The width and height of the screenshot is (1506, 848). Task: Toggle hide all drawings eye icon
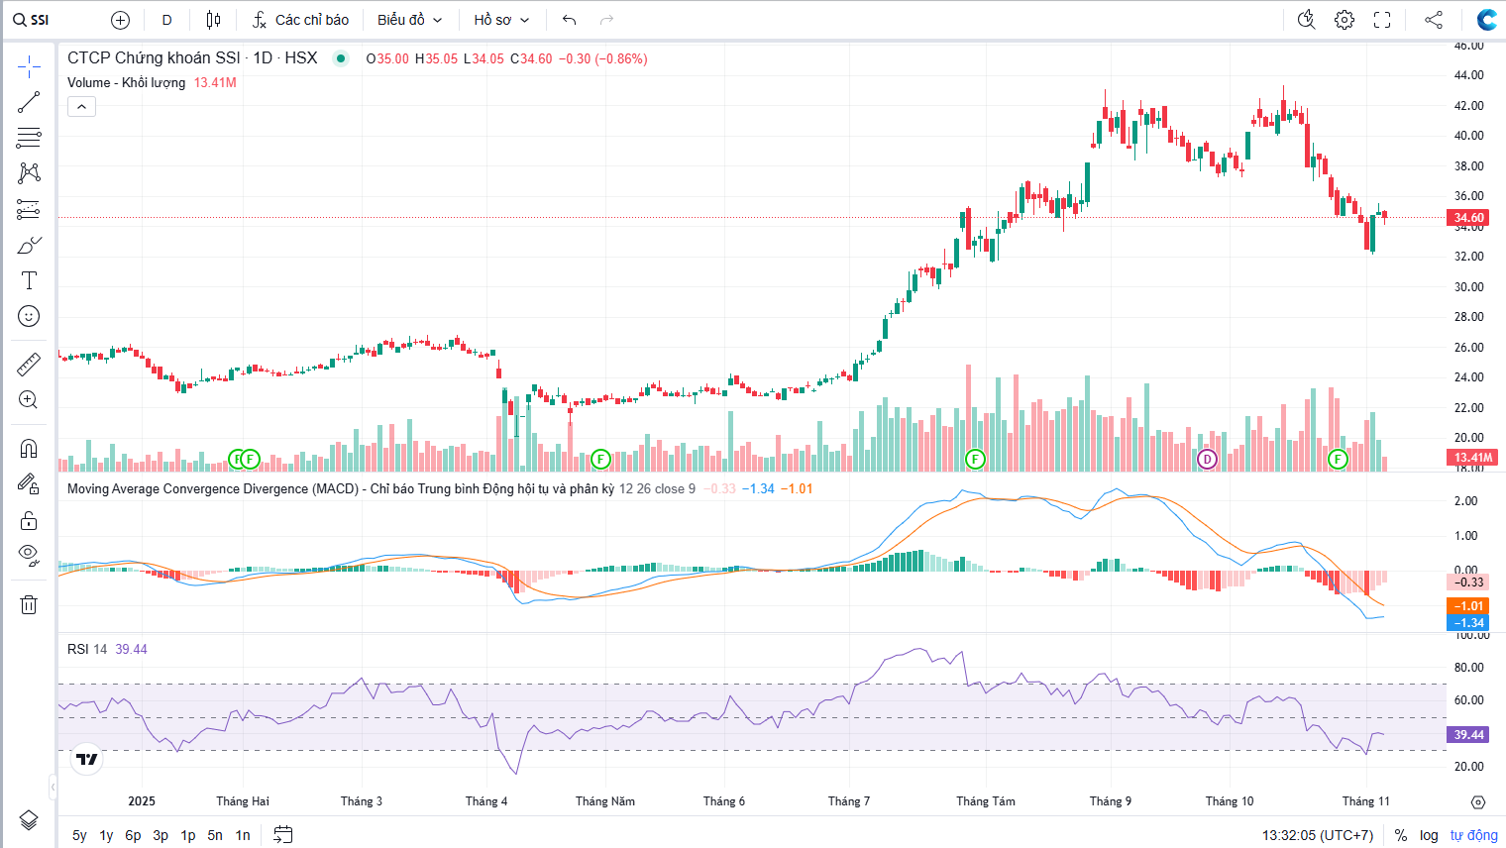[29, 554]
